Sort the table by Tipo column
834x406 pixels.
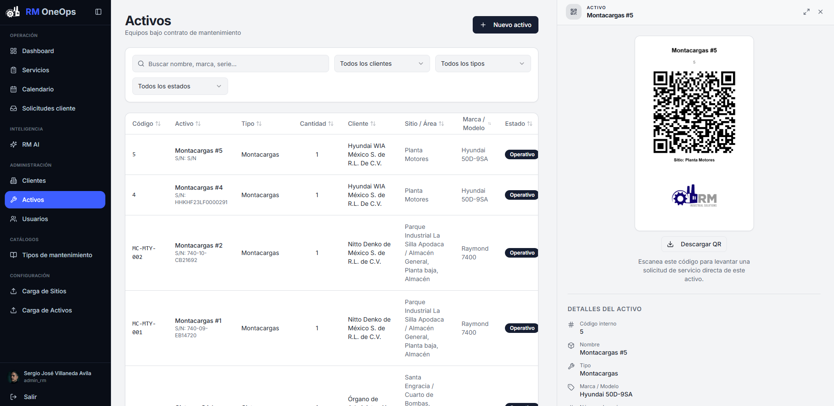252,124
